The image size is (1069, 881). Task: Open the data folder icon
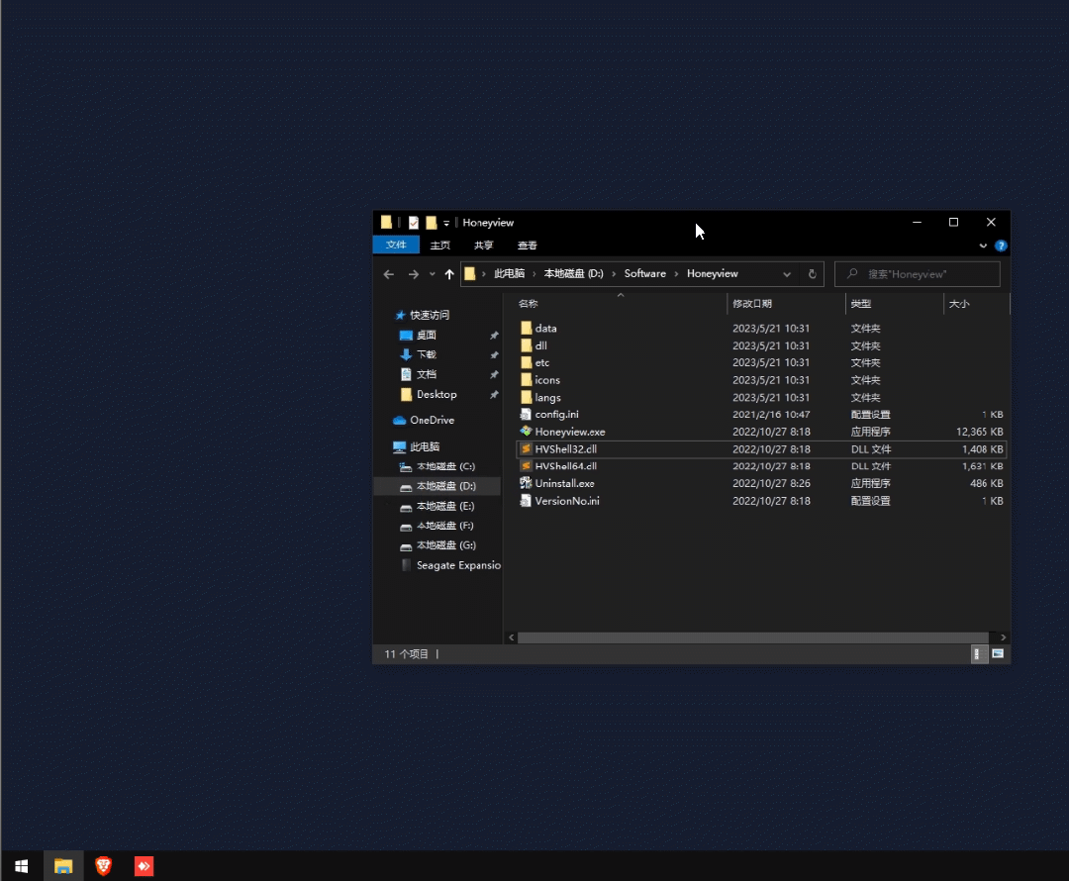526,328
